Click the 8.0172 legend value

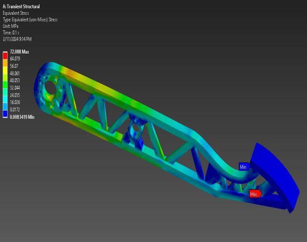[15, 109]
